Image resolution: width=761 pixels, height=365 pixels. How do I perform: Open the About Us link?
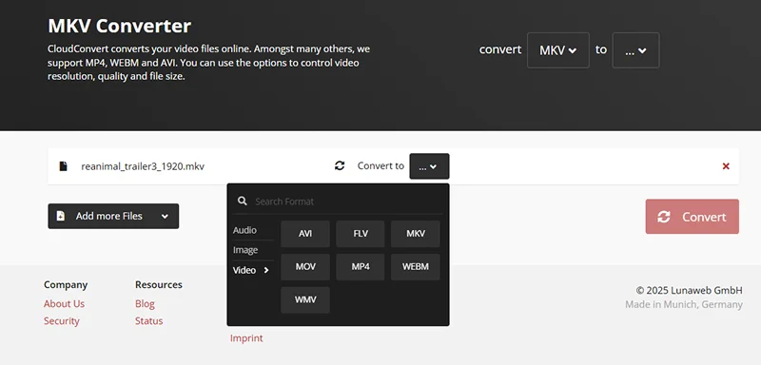click(x=64, y=304)
